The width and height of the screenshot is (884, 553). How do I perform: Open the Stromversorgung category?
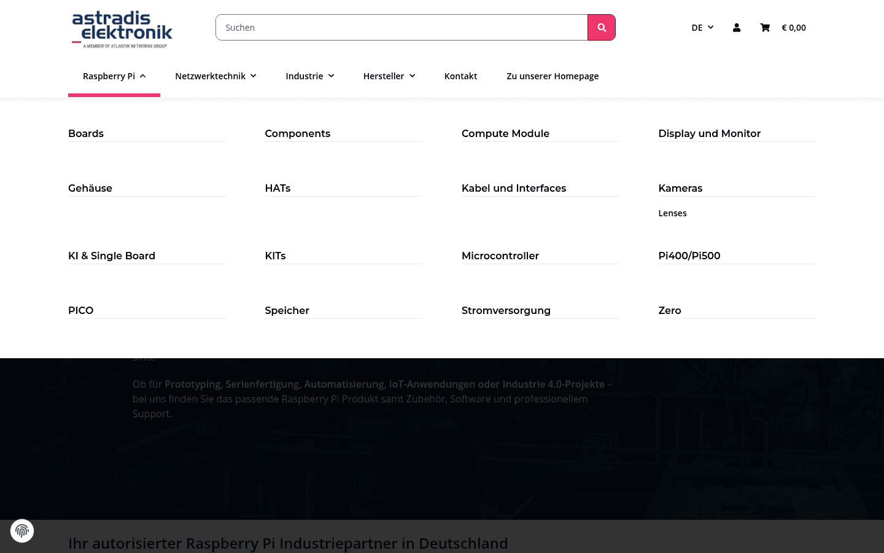(506, 310)
